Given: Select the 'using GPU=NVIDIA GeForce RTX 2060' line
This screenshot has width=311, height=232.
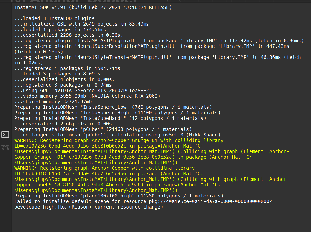Looking at the screenshot, I should pos(83,91).
